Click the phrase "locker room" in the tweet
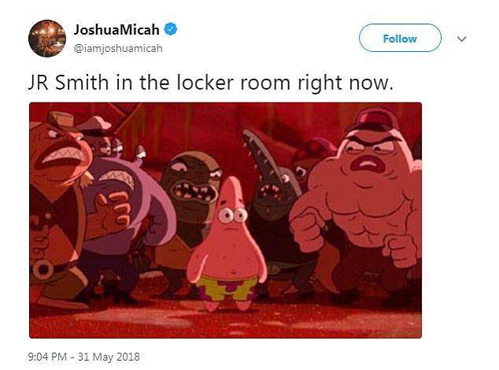Screen dimensions: 499x370 pyautogui.click(x=233, y=83)
